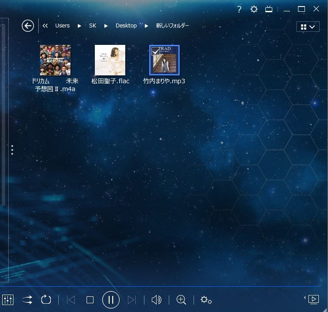Expand arrow after SK breadcrumb
This screenshot has height=312, width=328.
[106, 26]
